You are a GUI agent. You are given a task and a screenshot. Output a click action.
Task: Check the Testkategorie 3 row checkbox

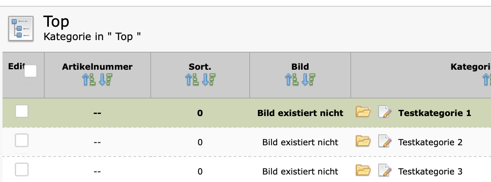pos(22,170)
